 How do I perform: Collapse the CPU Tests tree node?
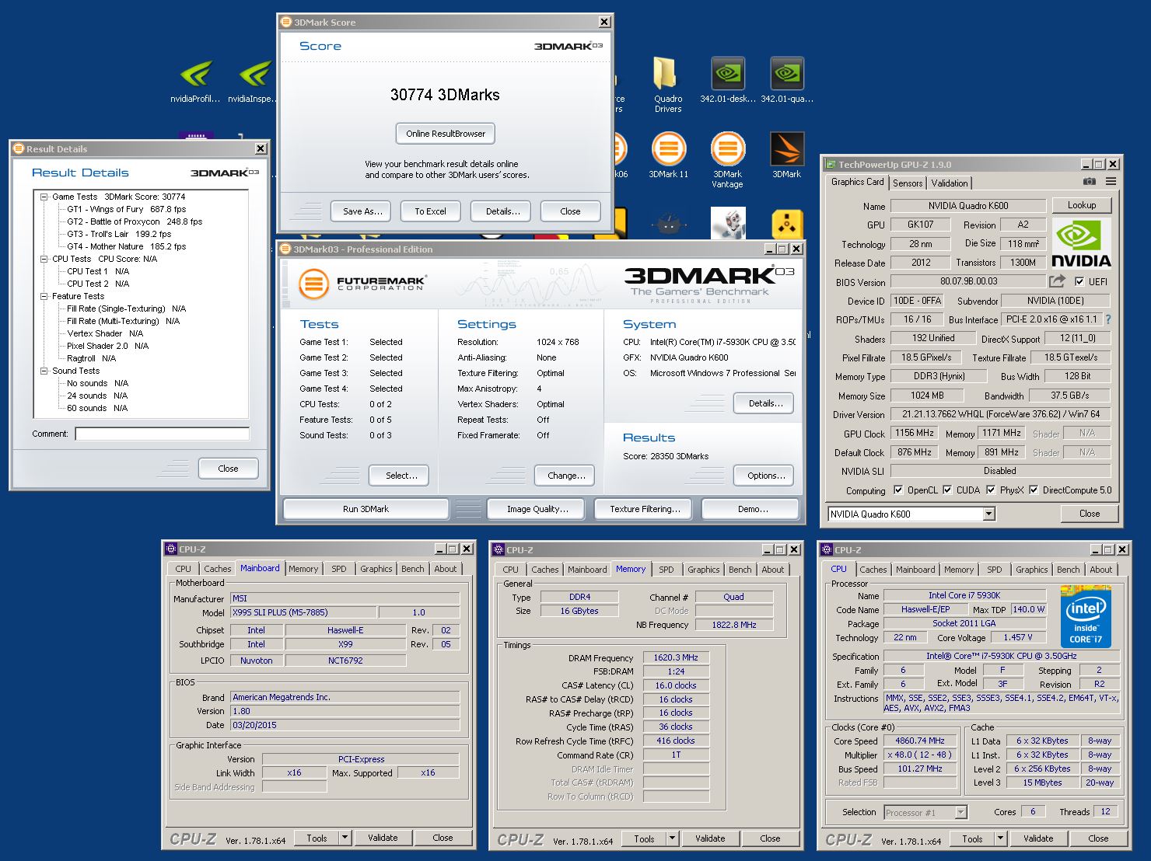[44, 259]
